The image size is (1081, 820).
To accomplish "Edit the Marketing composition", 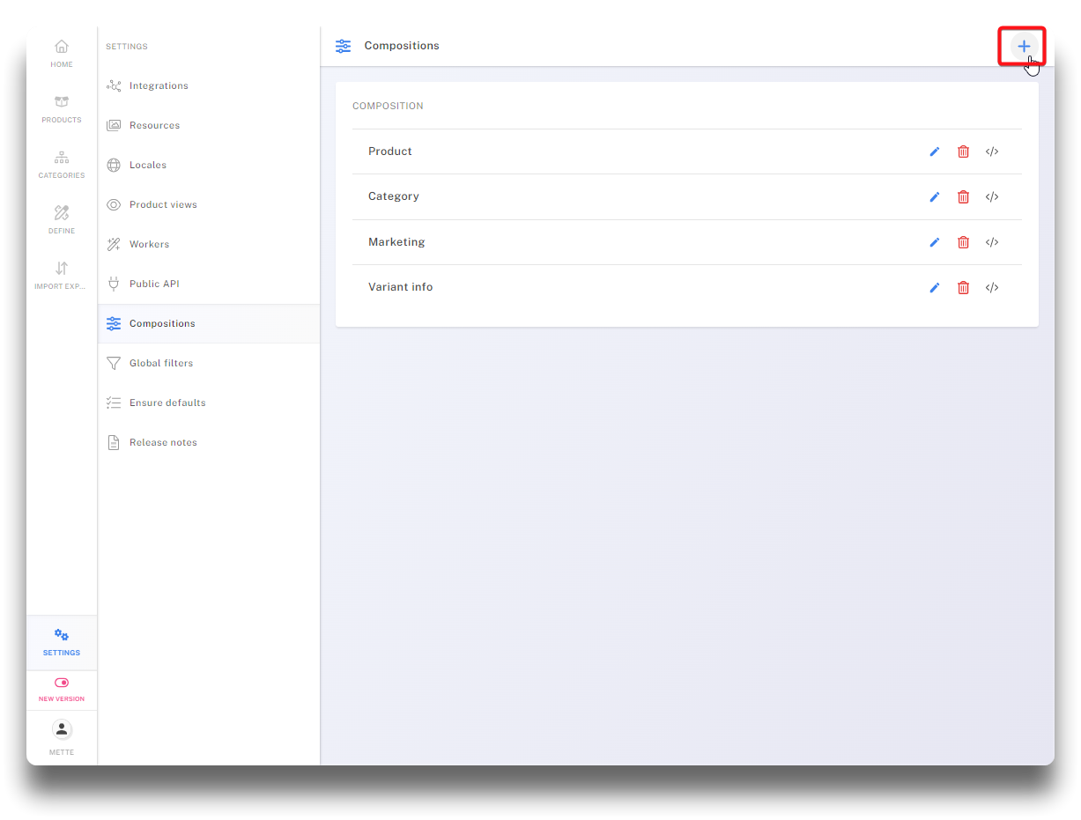I will (x=935, y=242).
